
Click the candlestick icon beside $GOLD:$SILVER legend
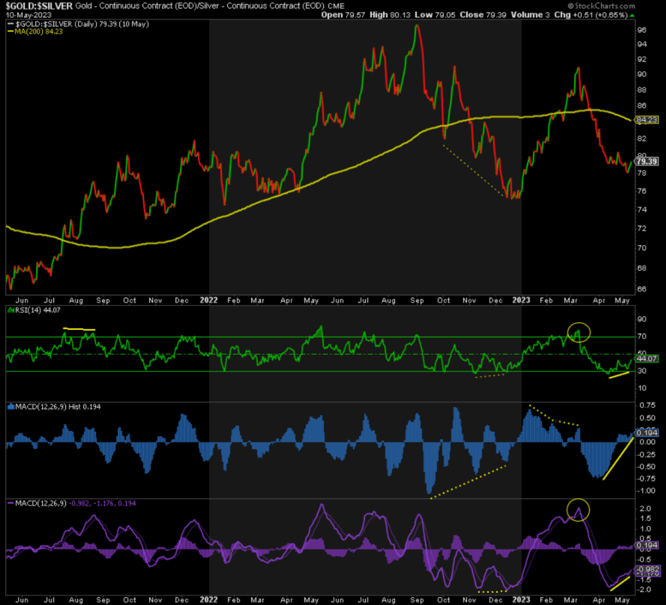click(x=11, y=23)
